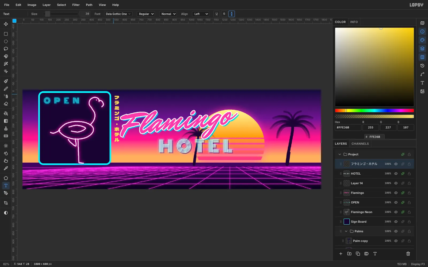Select the Elliptical Marquee tool

pos(6,41)
